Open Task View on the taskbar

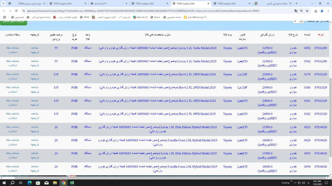tap(21, 183)
